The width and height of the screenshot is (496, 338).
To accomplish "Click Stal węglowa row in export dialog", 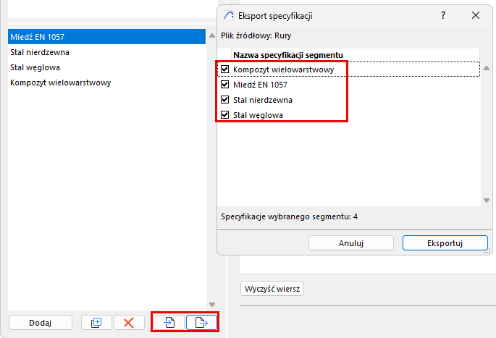I will (x=349, y=115).
